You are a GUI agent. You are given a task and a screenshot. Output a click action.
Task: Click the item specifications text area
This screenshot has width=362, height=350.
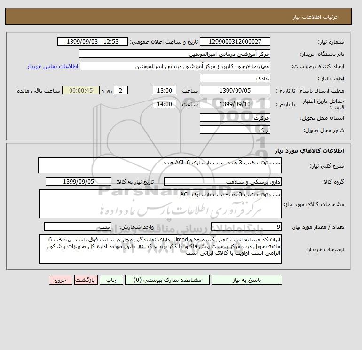tap(160, 204)
